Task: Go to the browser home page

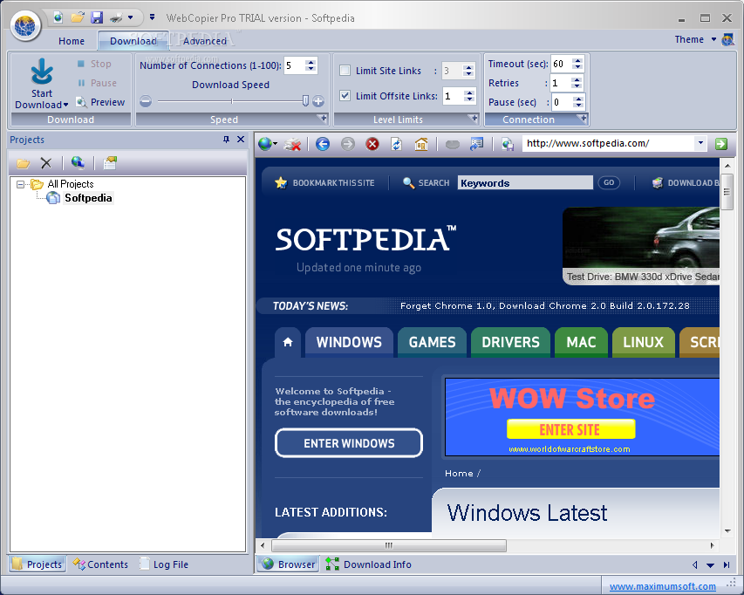Action: [421, 144]
